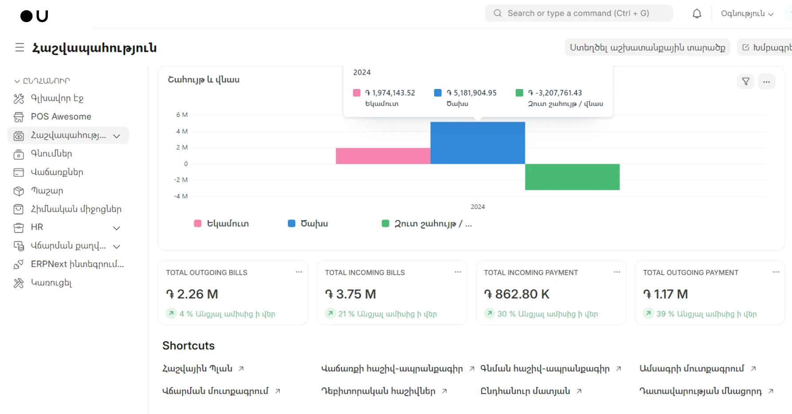Expand the Հաշվապահություն sidebar chevron
Viewport: 792px width, 414px height.
coord(117,136)
